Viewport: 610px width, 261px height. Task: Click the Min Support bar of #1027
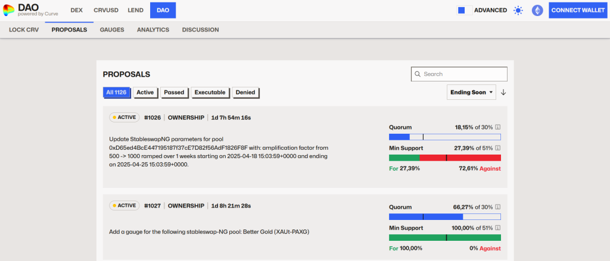point(444,238)
